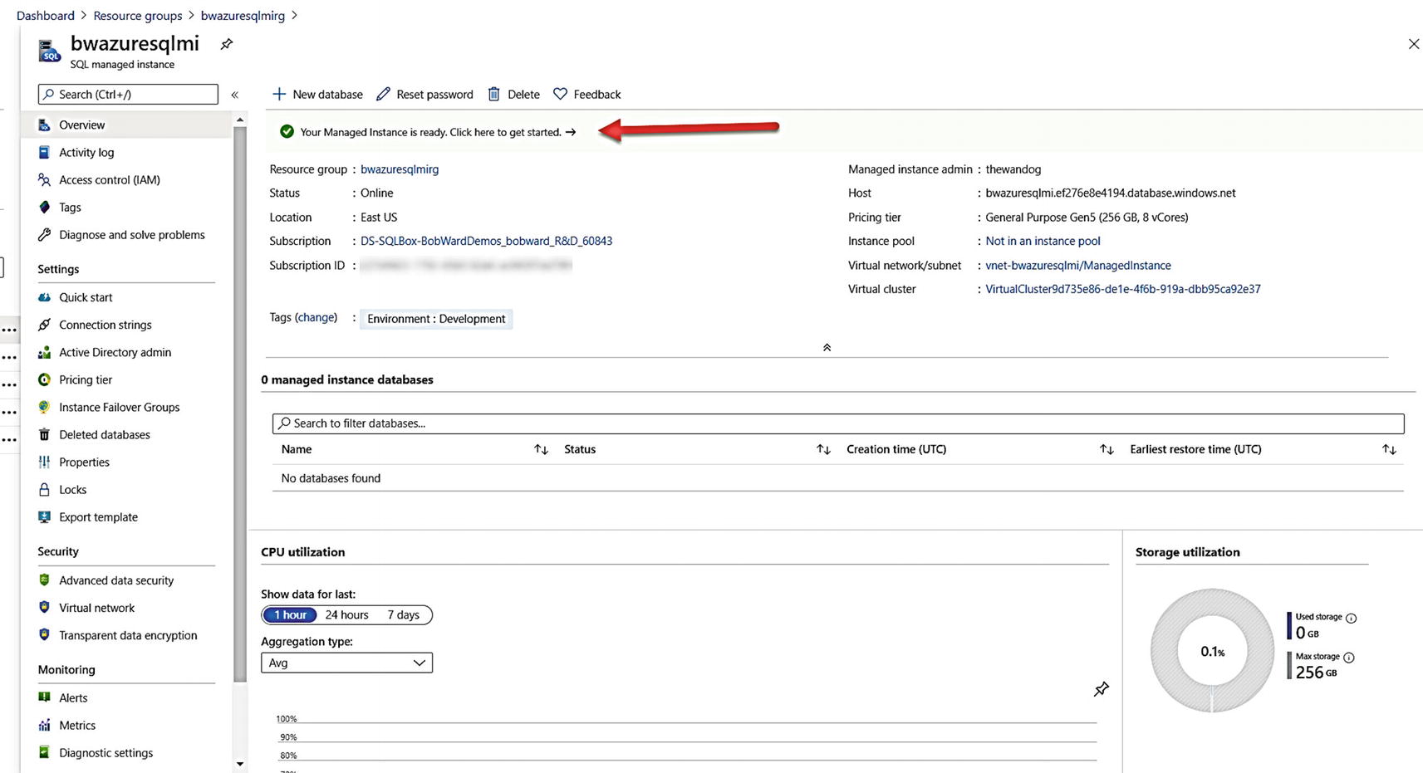Select the 7 days time range
Image resolution: width=1423 pixels, height=773 pixels.
[403, 614]
